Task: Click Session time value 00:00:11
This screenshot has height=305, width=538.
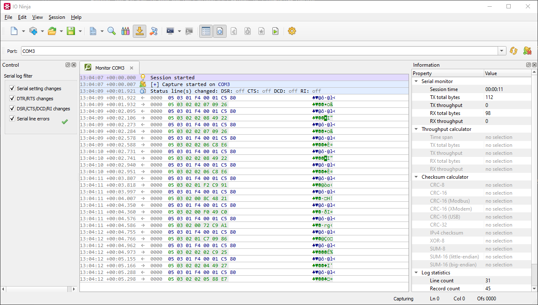Action: (x=494, y=89)
